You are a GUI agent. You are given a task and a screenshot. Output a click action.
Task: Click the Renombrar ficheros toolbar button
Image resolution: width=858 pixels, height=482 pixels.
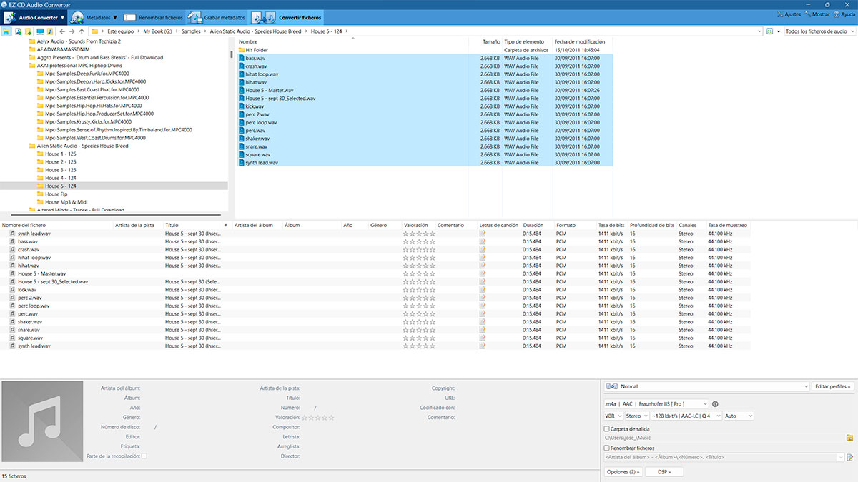coord(152,16)
